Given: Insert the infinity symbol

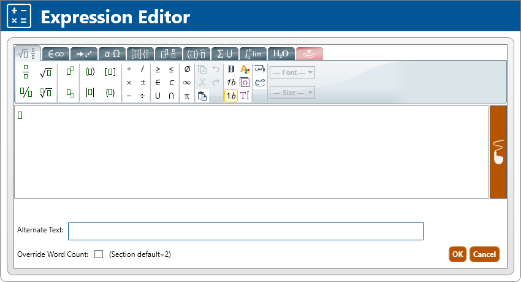Looking at the screenshot, I should point(187,82).
